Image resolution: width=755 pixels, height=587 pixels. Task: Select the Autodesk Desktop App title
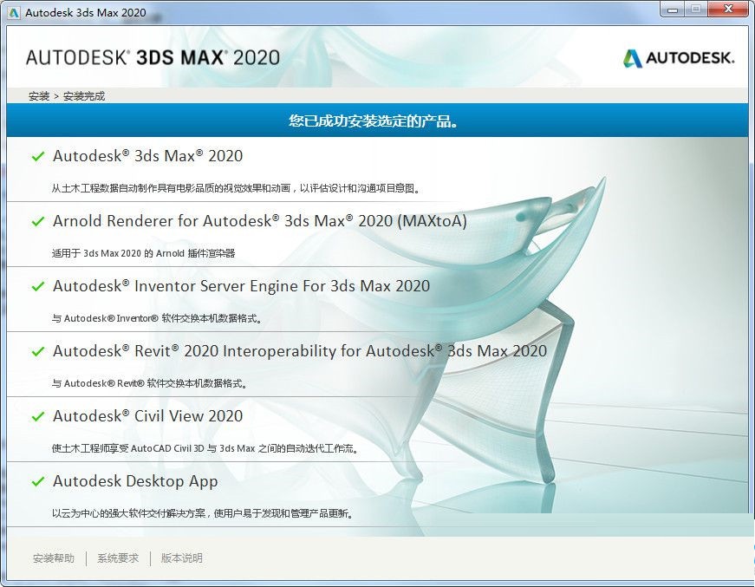point(135,481)
